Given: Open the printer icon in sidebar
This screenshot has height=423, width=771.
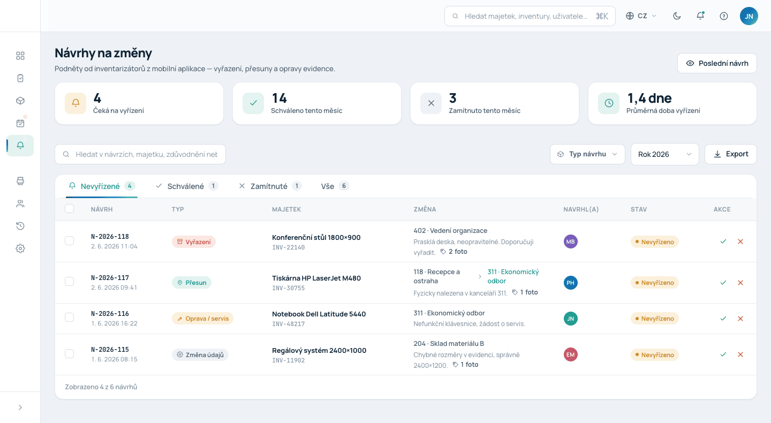Looking at the screenshot, I should [x=20, y=181].
